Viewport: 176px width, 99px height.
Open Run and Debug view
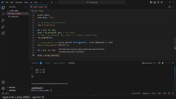(3, 27)
